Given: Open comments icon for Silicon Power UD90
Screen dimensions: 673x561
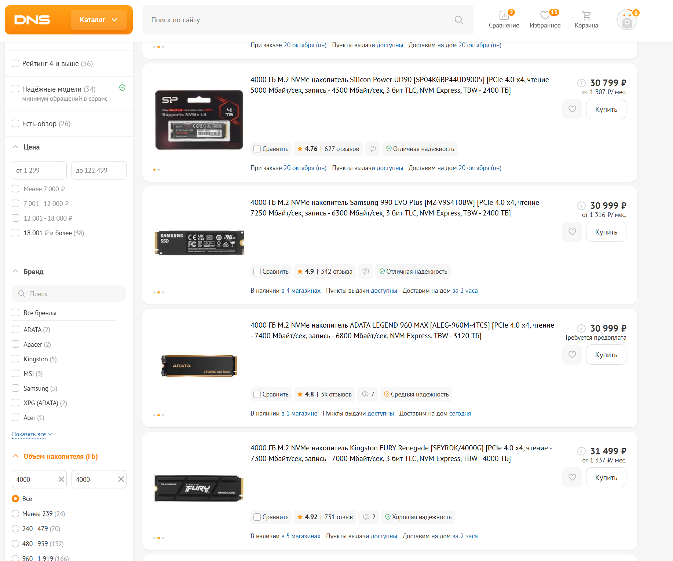Looking at the screenshot, I should click(x=373, y=149).
